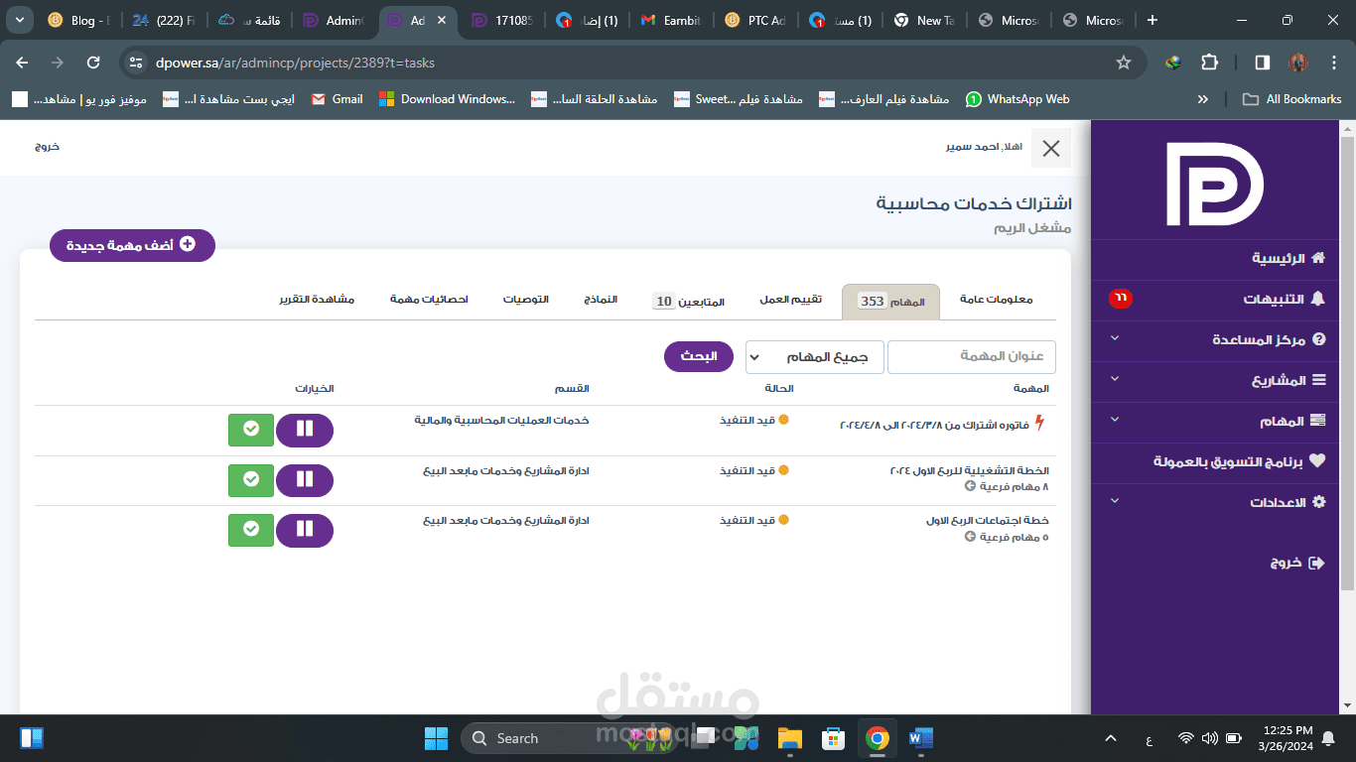Image resolution: width=1356 pixels, height=762 pixels.
Task: Open Chrome side panel icon
Action: (1262, 63)
